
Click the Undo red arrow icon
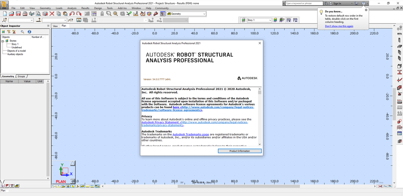pos(72,14)
